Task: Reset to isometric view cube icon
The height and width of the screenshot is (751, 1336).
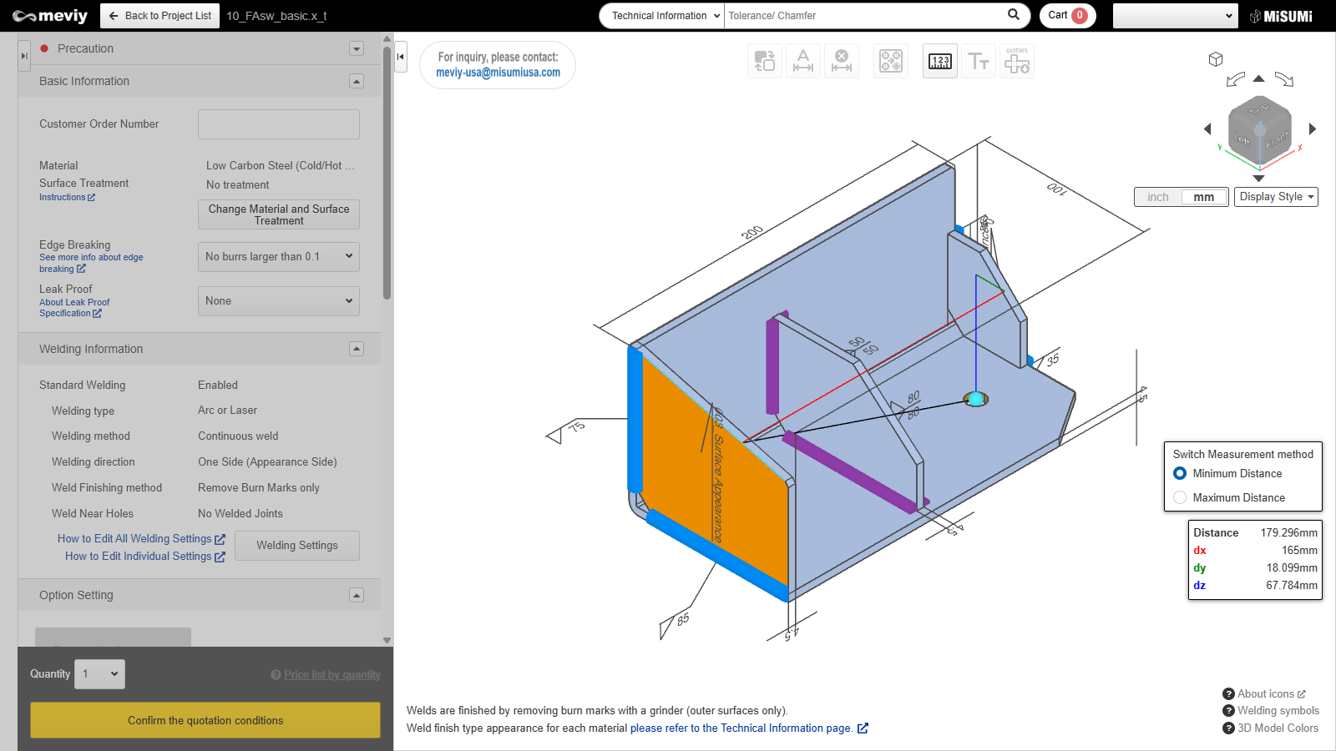Action: (x=1216, y=59)
